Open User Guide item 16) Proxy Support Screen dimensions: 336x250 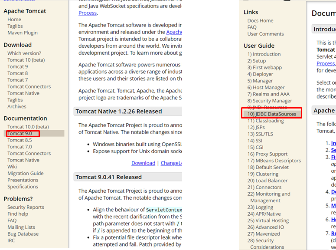point(267,154)
